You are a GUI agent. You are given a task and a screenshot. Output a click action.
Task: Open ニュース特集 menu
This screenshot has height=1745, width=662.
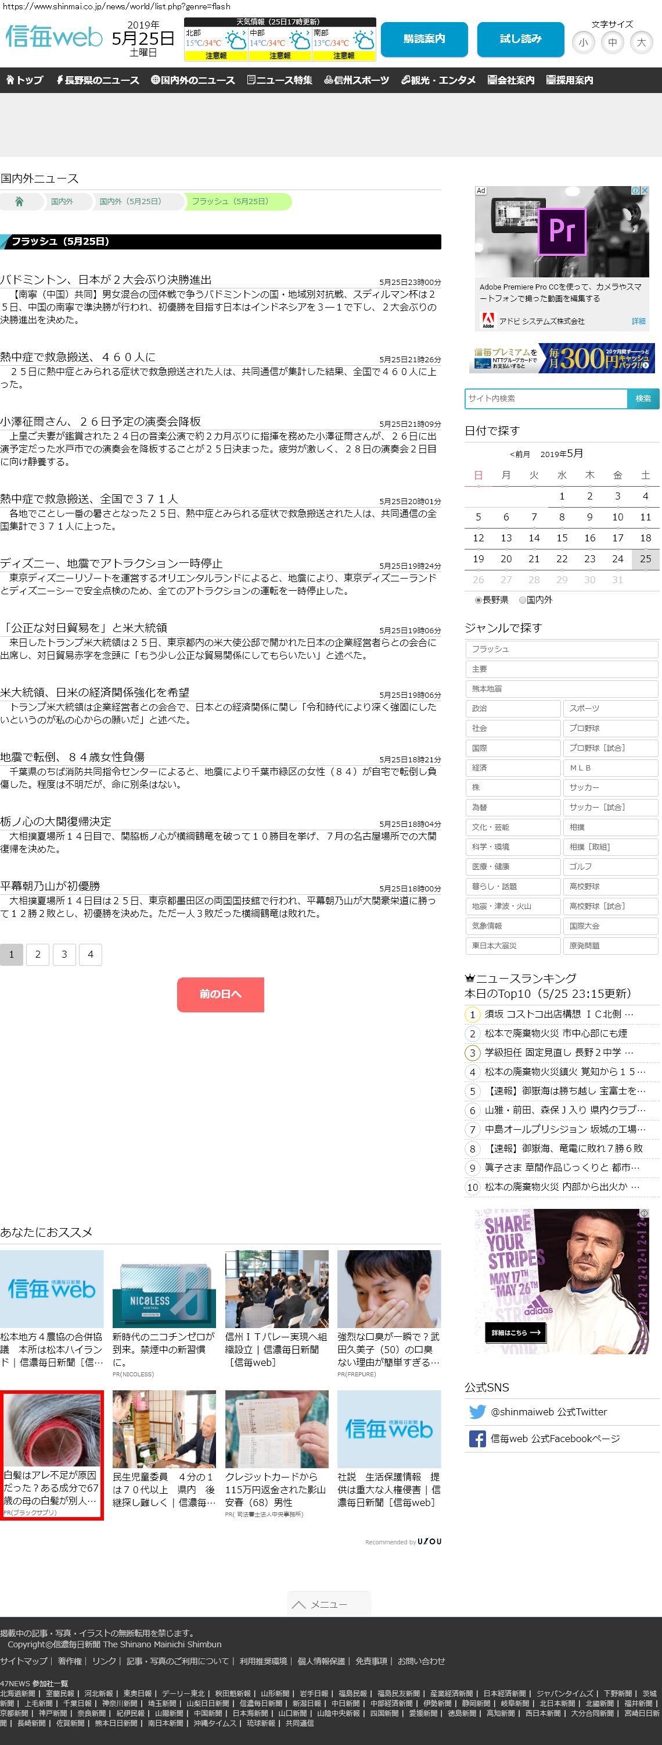click(279, 80)
